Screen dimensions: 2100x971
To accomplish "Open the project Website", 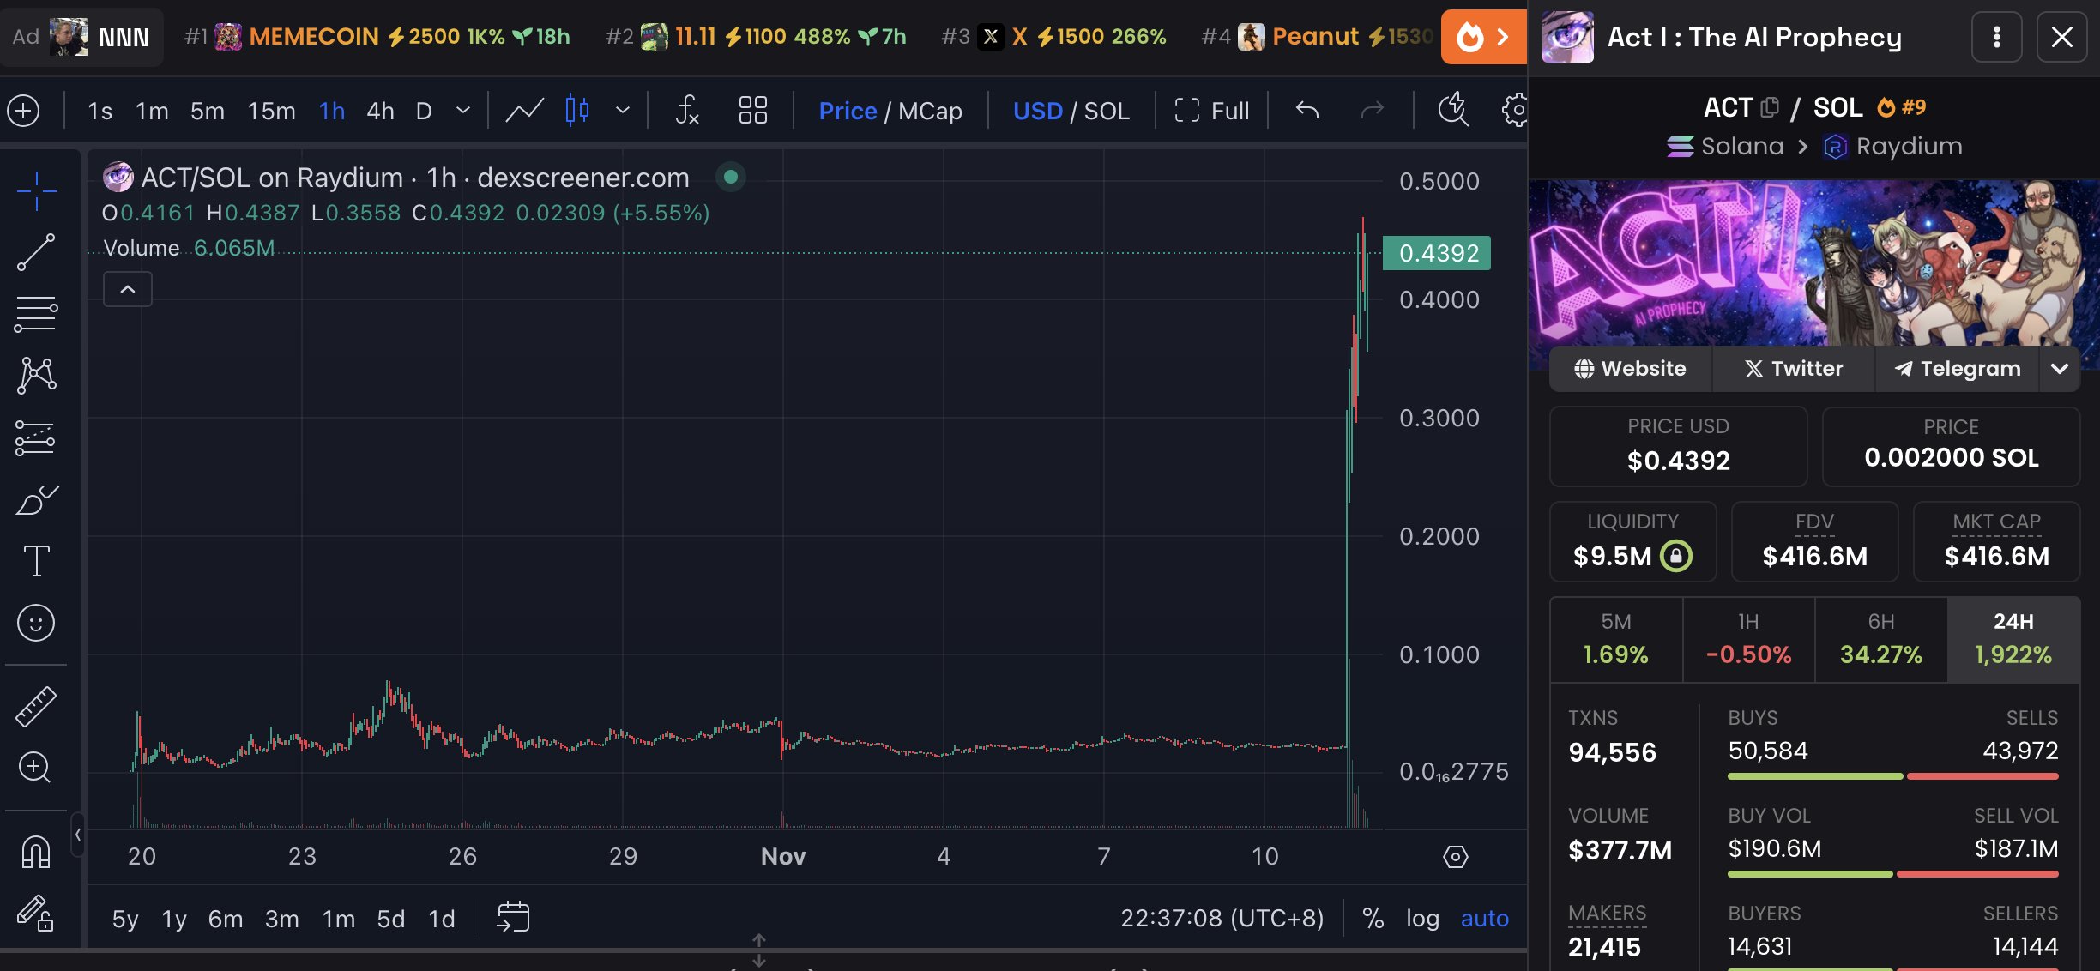I will click(x=1630, y=368).
